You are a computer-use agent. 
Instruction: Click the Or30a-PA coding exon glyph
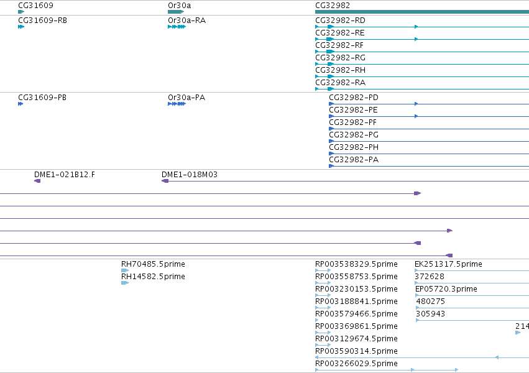pyautogui.click(x=177, y=104)
